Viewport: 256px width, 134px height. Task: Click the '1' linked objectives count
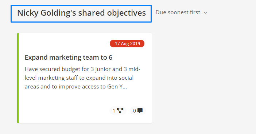[x=114, y=111]
